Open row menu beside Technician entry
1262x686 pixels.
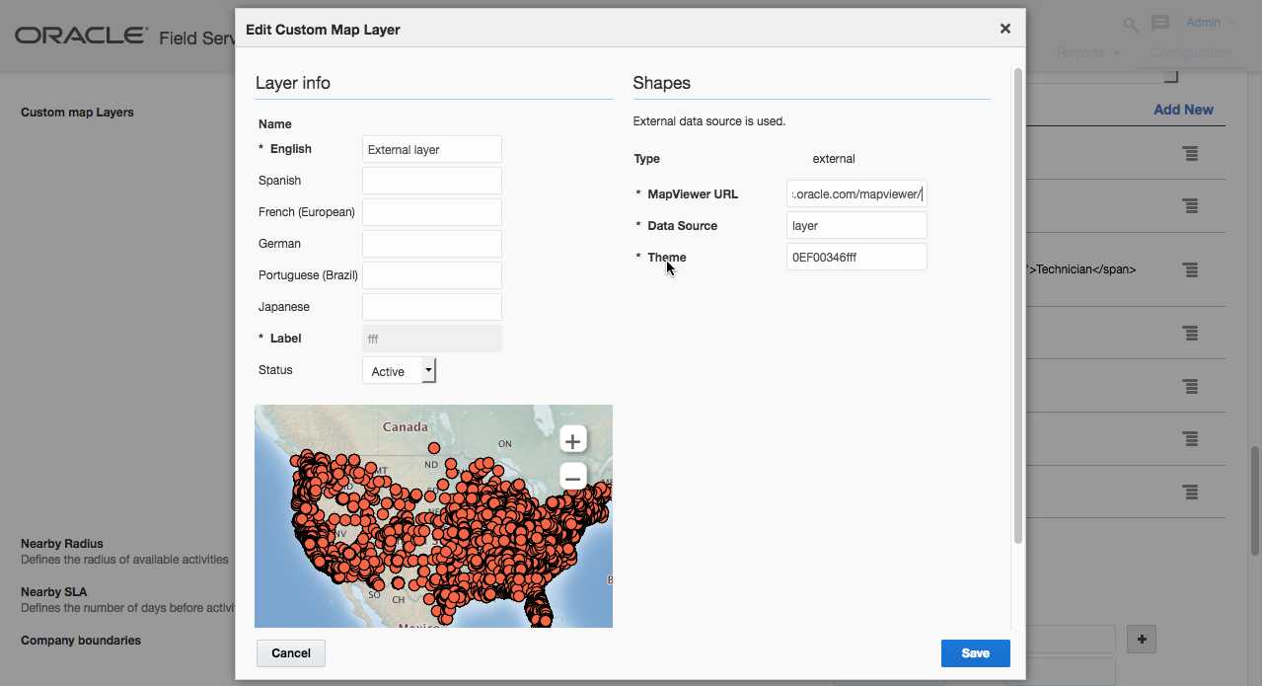click(x=1191, y=269)
